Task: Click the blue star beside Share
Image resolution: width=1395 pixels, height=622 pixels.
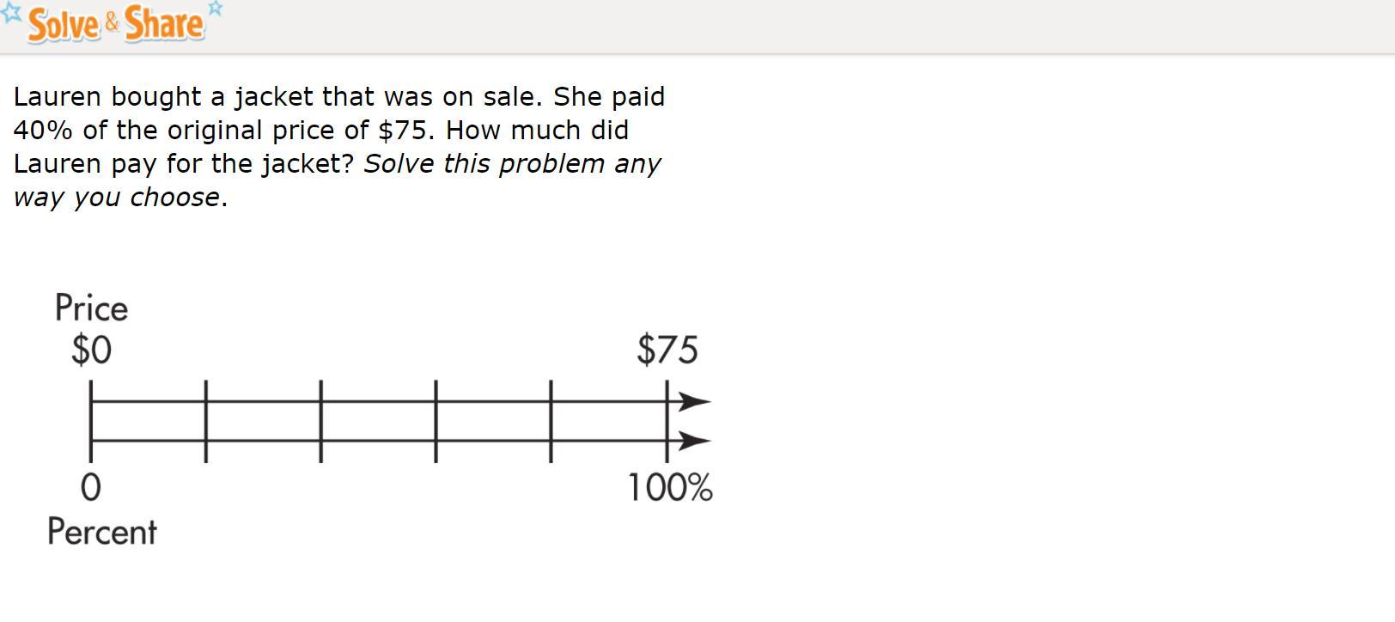Action: [216, 9]
